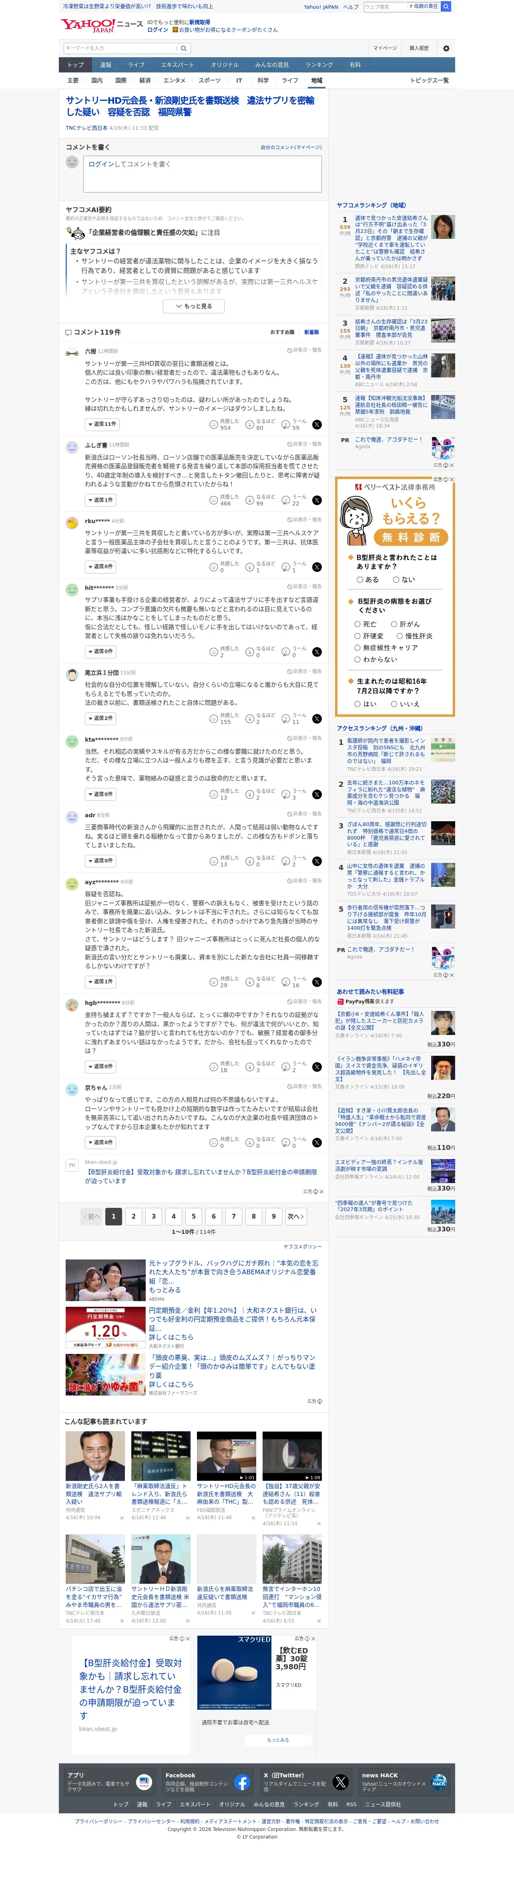514x1885 pixels.
Task: Switch to the 速報 tab
Action: pyautogui.click(x=105, y=65)
